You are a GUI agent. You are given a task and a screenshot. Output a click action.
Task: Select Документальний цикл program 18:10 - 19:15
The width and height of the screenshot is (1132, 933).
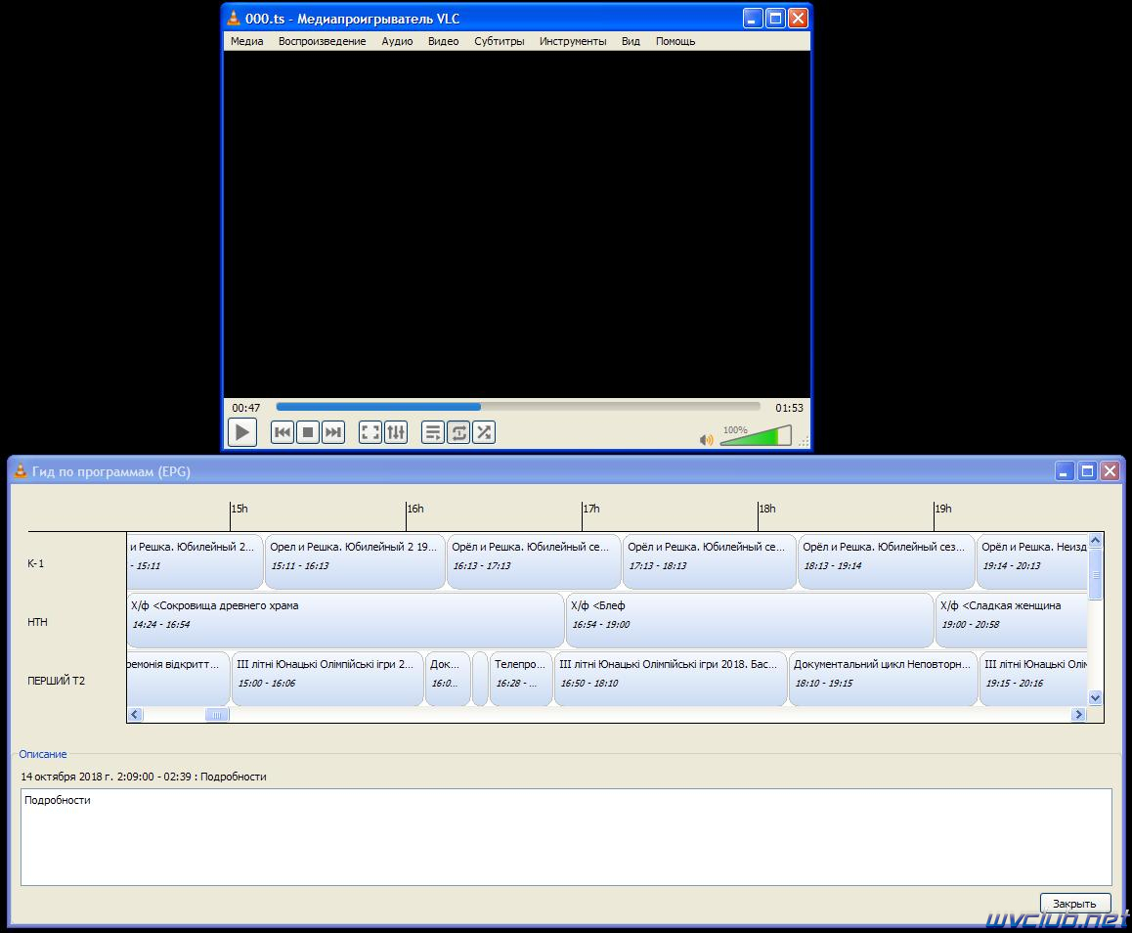883,679
